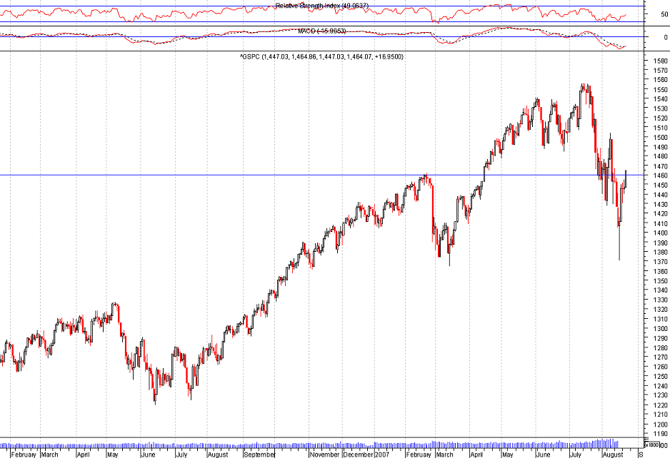Click the 1270 price axis label
The image size is (670, 458).
661,357
